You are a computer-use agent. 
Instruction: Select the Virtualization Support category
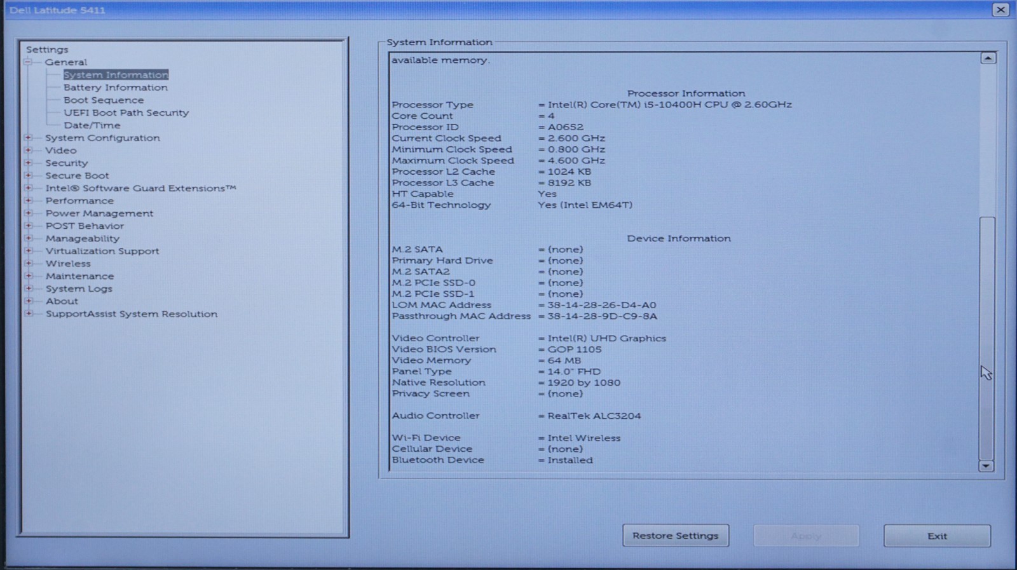point(102,251)
